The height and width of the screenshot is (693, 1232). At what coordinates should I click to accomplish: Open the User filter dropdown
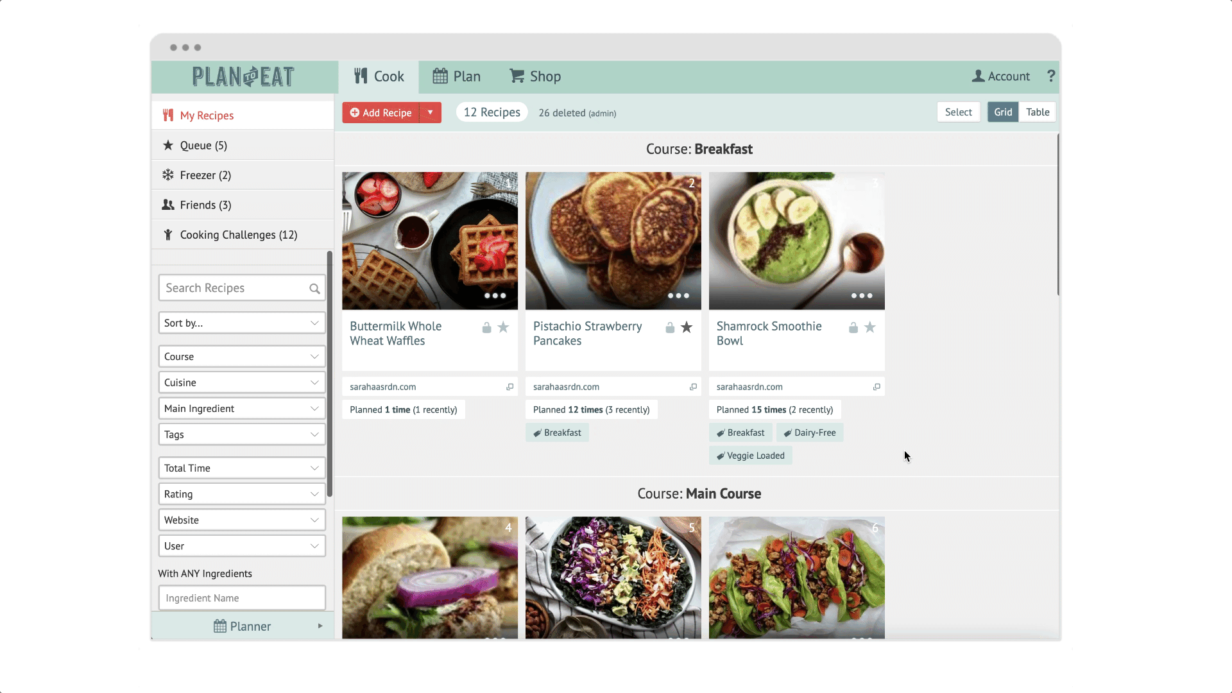coord(242,546)
